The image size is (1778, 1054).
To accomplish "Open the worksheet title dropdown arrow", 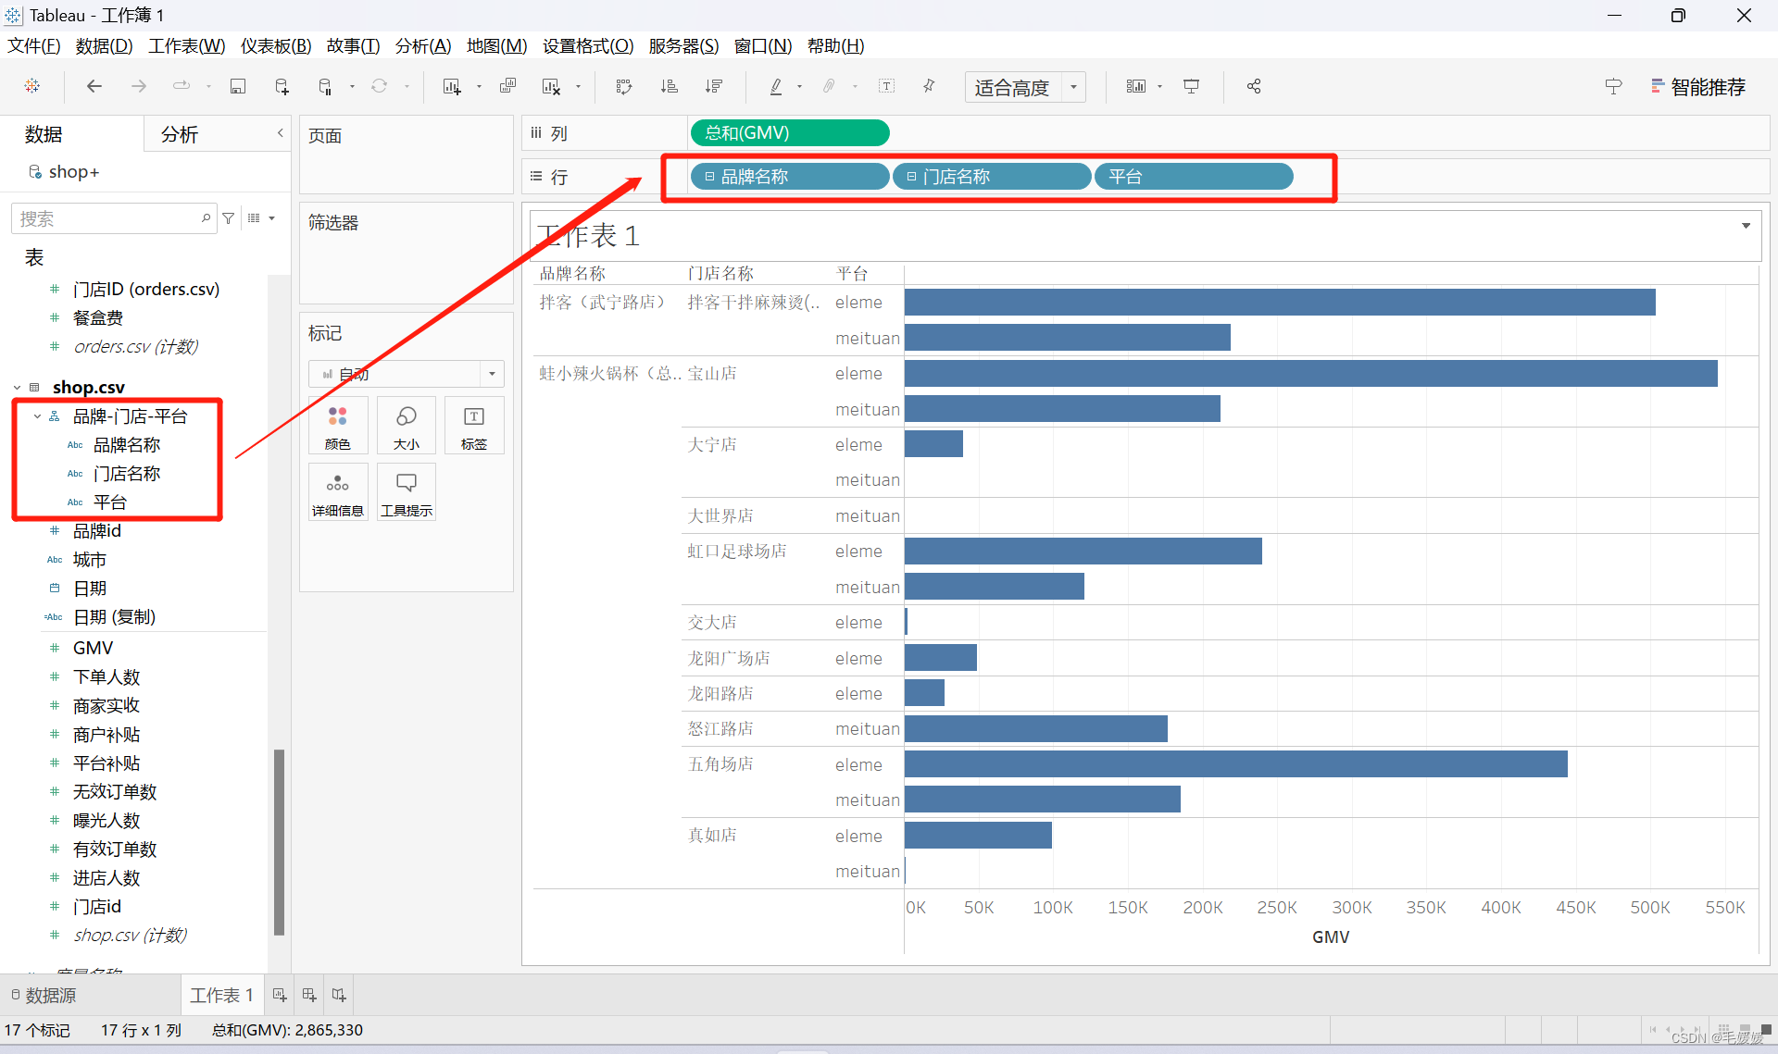I will pos(1746,226).
